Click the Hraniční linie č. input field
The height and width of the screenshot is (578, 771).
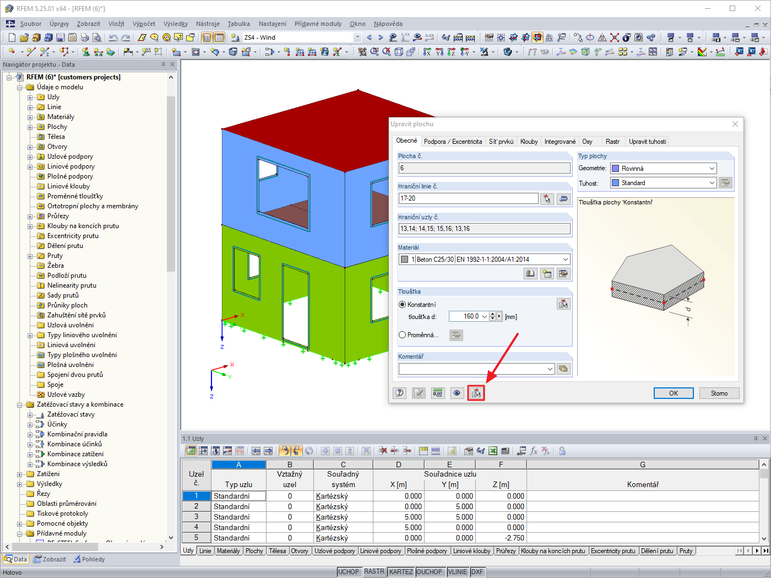(468, 198)
